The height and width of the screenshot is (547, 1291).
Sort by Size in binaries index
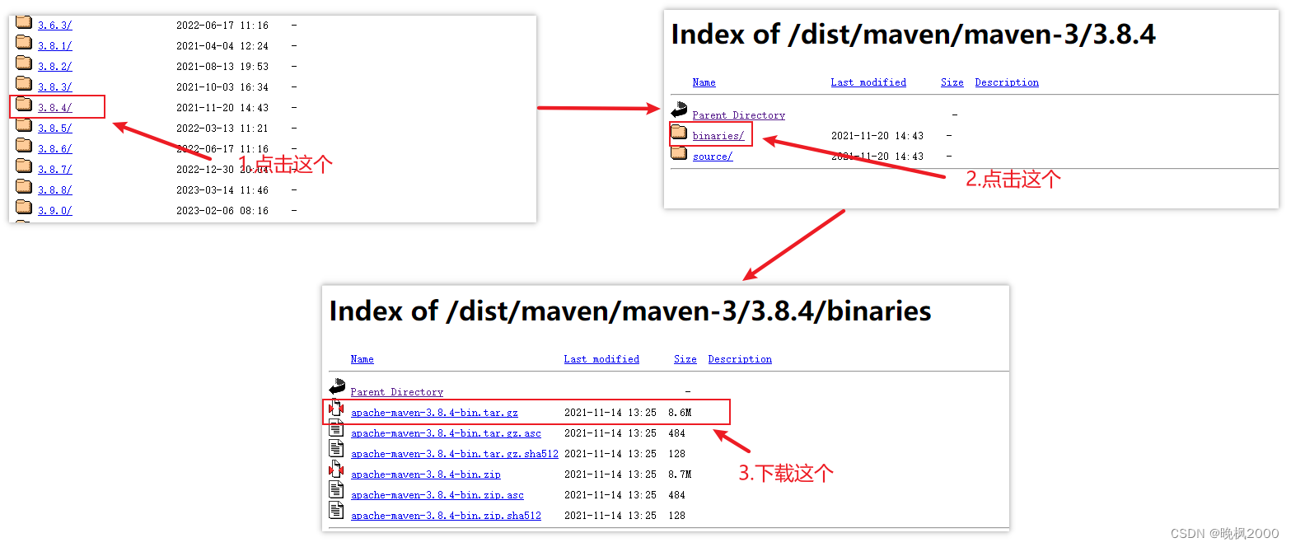coord(685,359)
